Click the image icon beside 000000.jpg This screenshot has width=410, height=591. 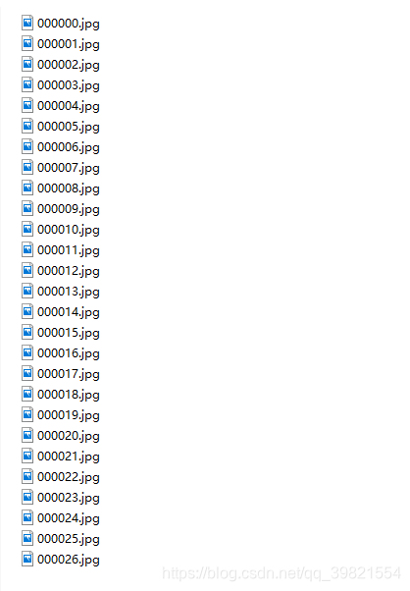[x=27, y=23]
